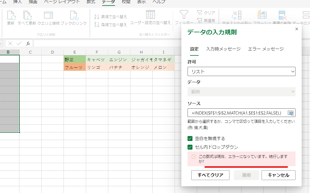Click the 適用 button
This screenshot has width=310, height=193.
pos(246,175)
